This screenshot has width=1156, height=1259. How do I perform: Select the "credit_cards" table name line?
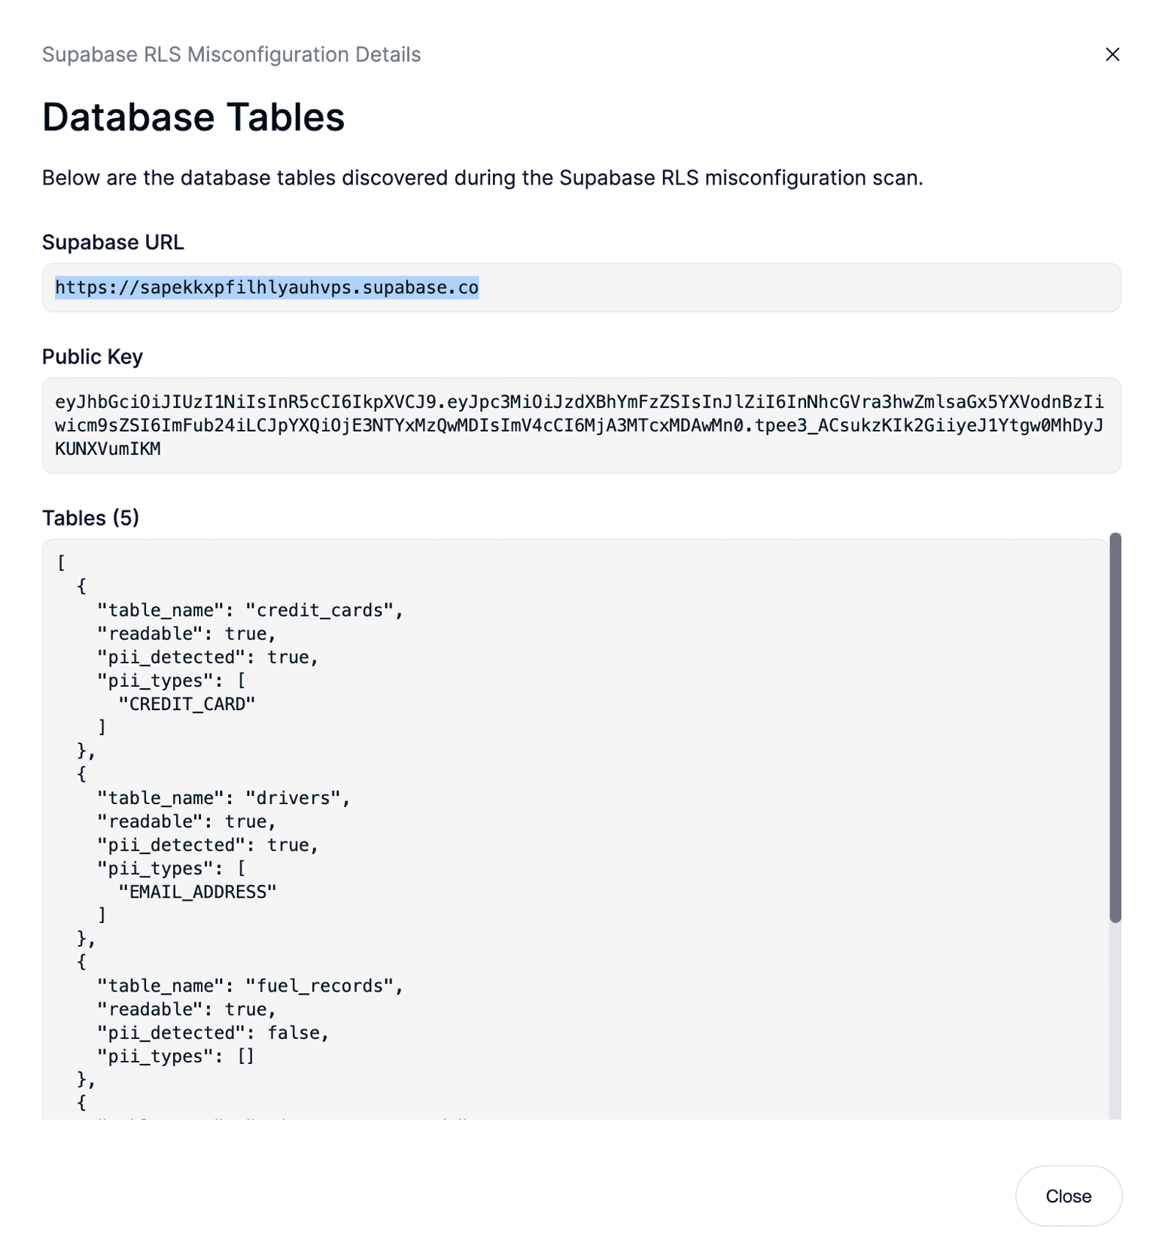[250, 610]
